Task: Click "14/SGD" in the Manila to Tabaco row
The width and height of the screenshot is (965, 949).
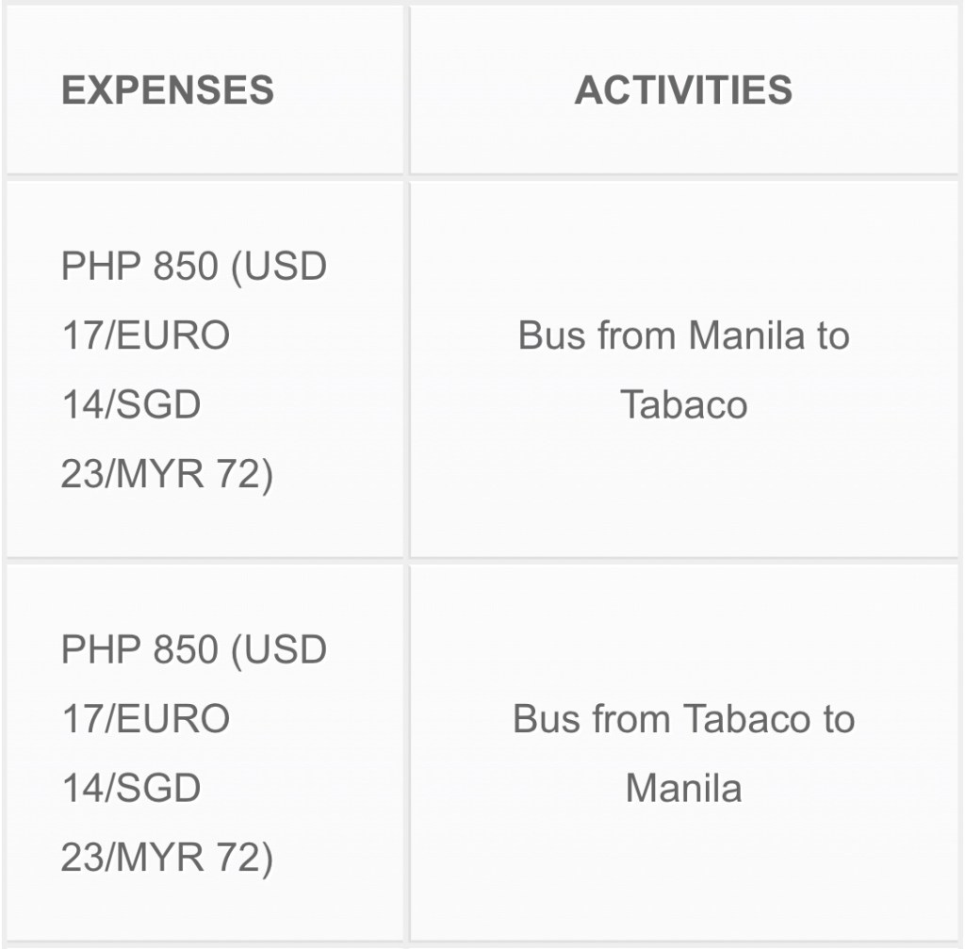Action: pyautogui.click(x=131, y=405)
